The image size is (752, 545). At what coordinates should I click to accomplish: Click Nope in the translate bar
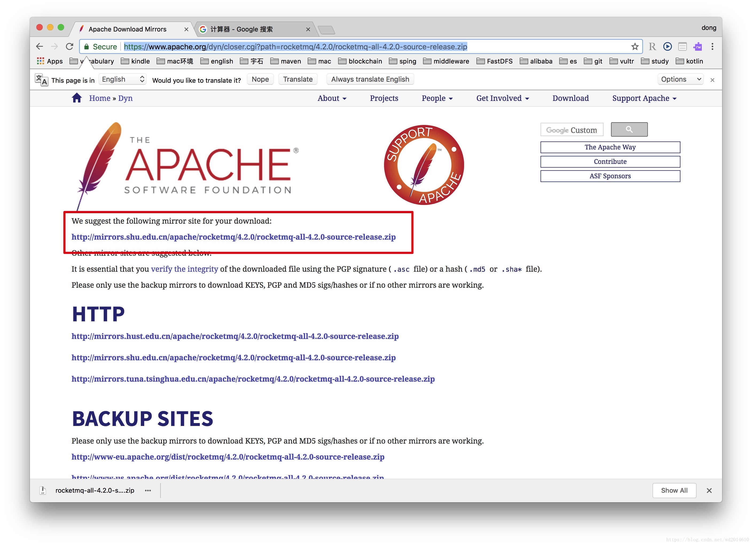tap(260, 79)
